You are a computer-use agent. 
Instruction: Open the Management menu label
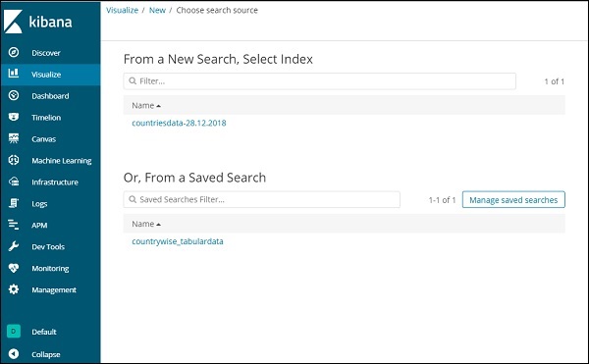[54, 290]
